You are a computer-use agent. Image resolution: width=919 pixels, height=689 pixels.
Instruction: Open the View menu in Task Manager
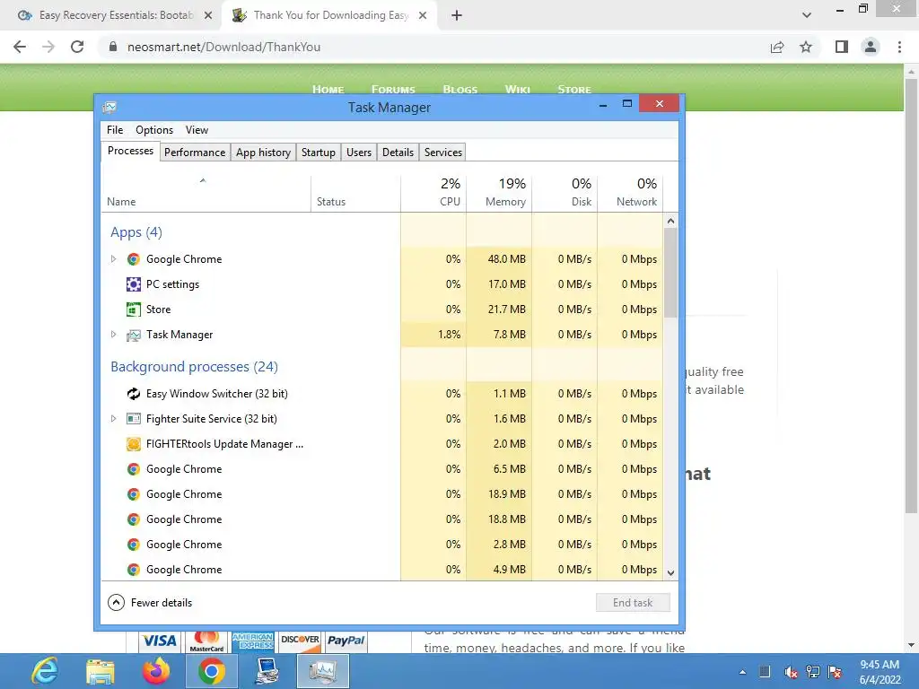click(x=197, y=130)
